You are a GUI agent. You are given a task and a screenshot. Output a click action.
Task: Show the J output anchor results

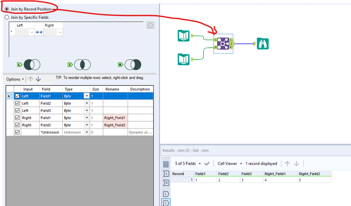pos(166,203)
